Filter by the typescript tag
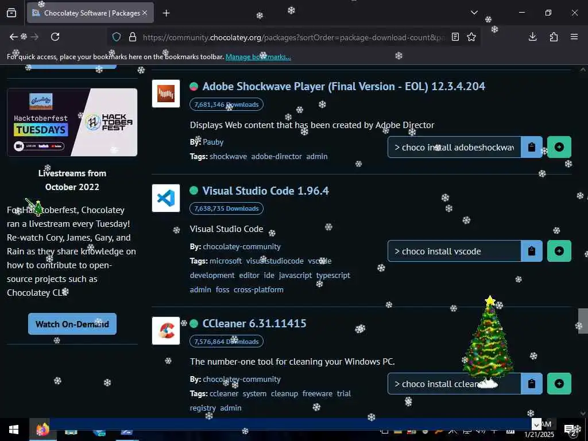588x441 pixels. tap(333, 275)
